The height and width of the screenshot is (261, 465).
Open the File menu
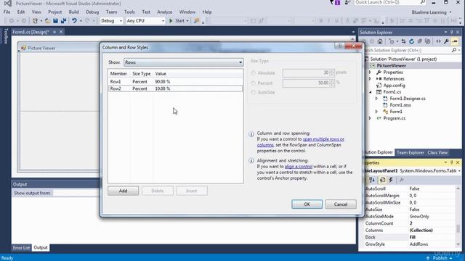pyautogui.click(x=7, y=12)
